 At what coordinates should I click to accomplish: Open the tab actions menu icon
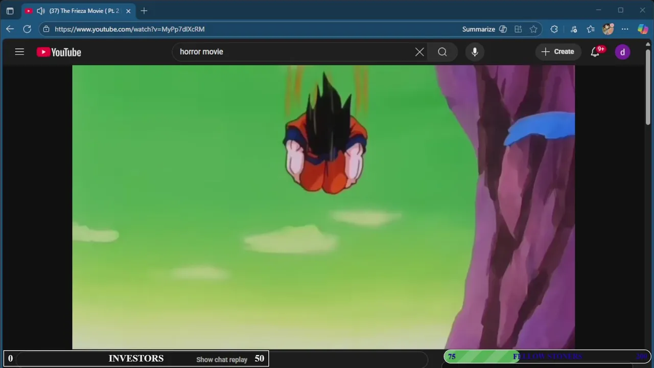click(x=10, y=11)
